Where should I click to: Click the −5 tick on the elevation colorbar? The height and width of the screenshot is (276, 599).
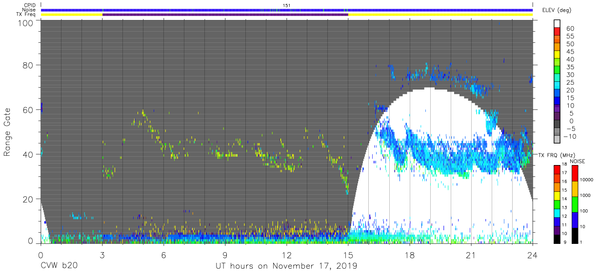click(x=571, y=129)
